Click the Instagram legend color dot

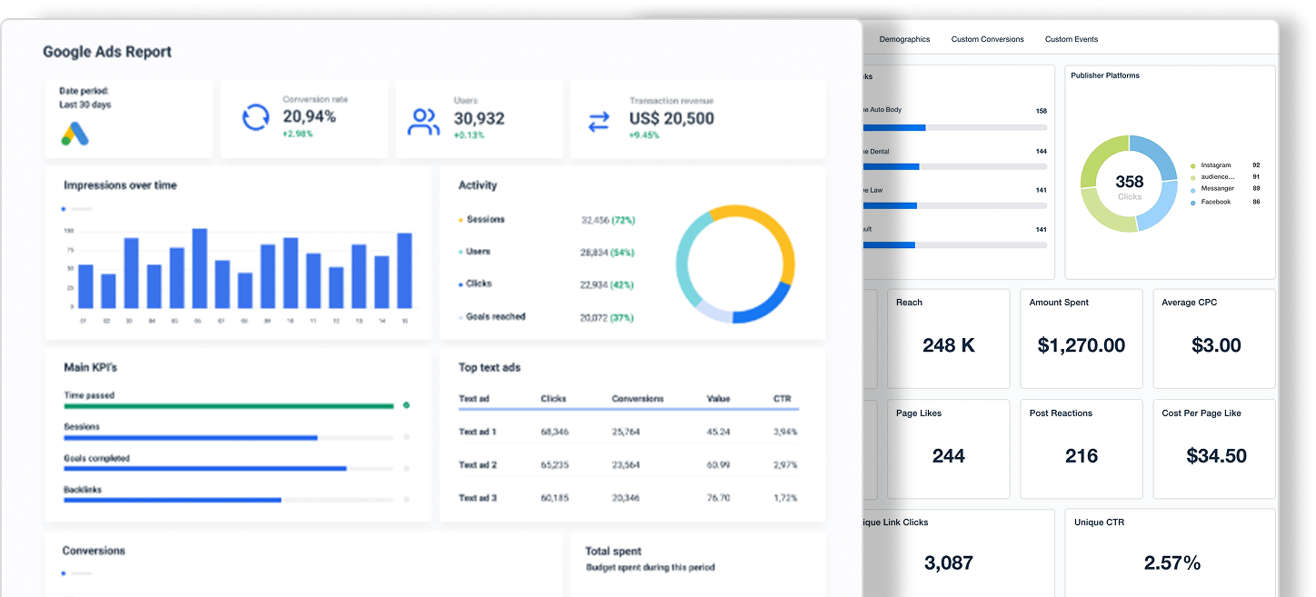pyautogui.click(x=1192, y=166)
